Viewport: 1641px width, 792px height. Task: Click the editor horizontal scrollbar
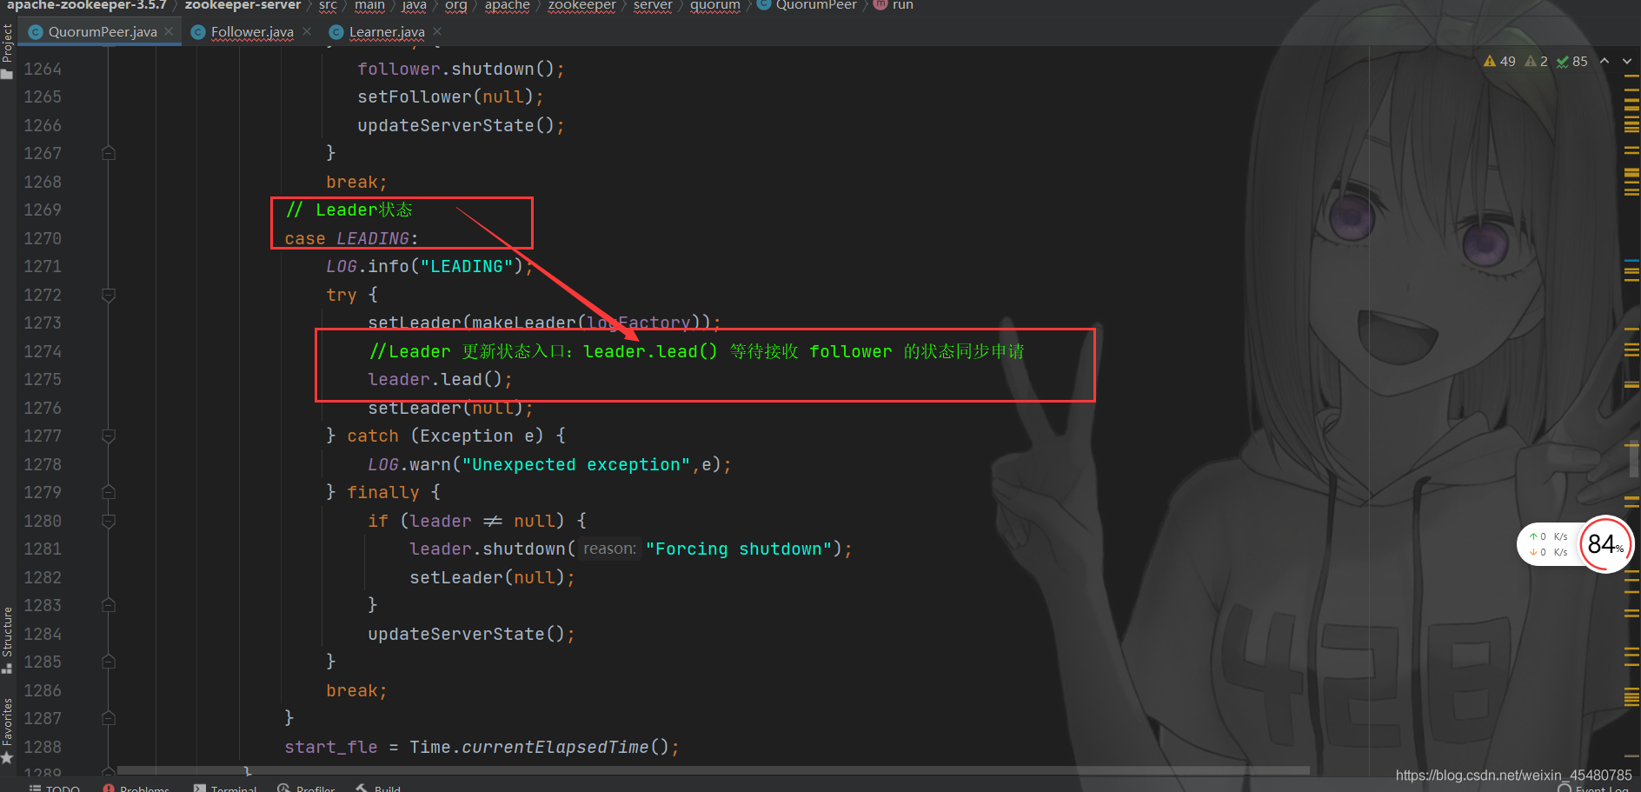[x=713, y=770]
